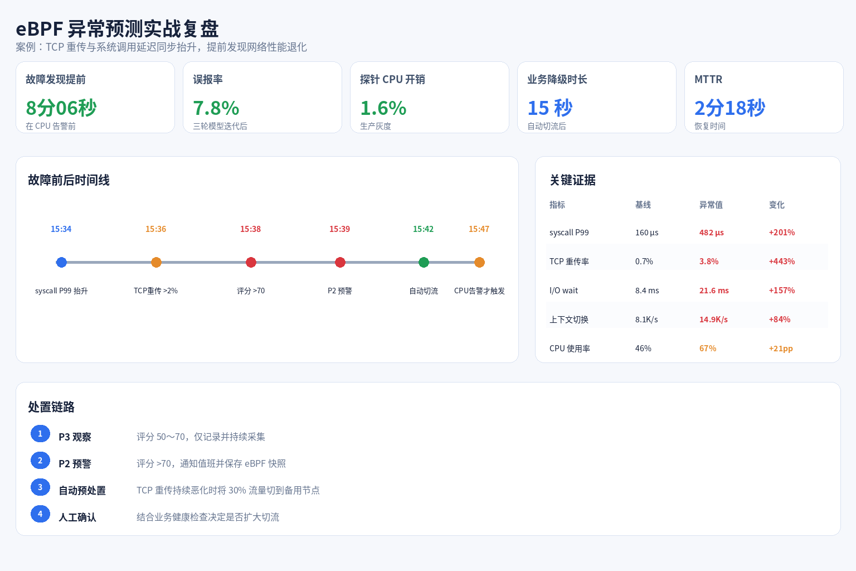Click the 处置链路 panel heading
856x571 pixels.
[x=51, y=407]
